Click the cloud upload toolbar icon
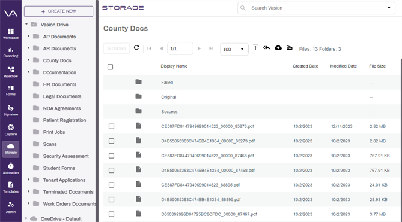This screenshot has height=222, width=402. click(x=278, y=48)
